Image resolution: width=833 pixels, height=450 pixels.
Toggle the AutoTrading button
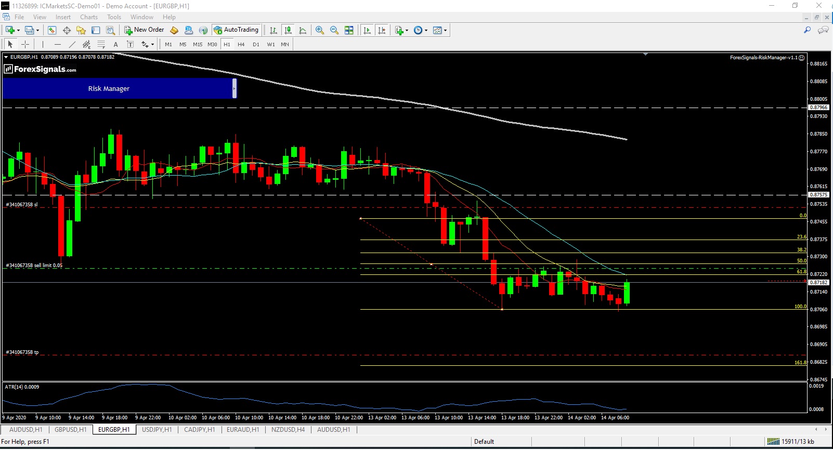236,30
